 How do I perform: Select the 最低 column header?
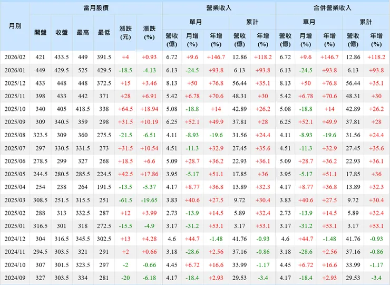pos(104,32)
